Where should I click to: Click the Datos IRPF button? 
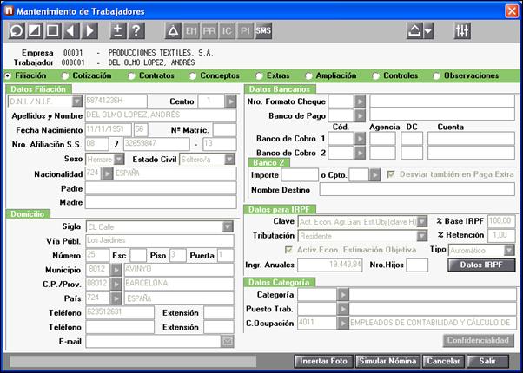[x=481, y=265]
